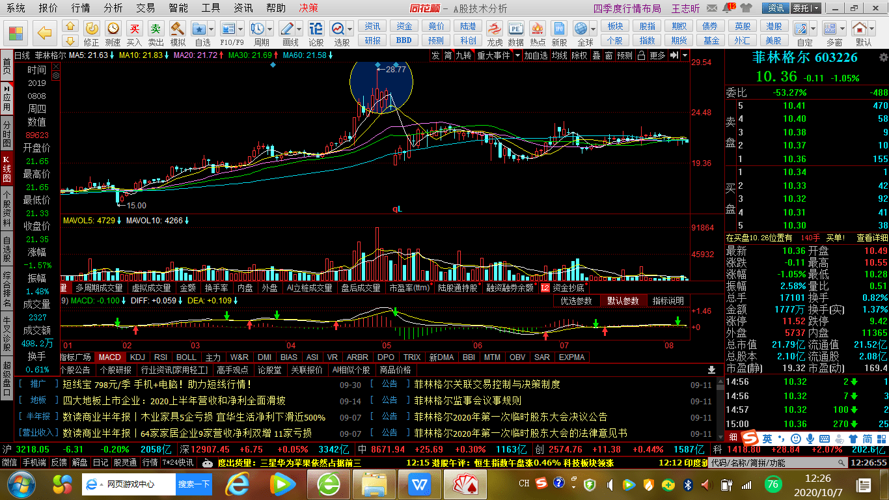Toggle 九转 indicator on chart
The width and height of the screenshot is (889, 500).
coord(463,55)
